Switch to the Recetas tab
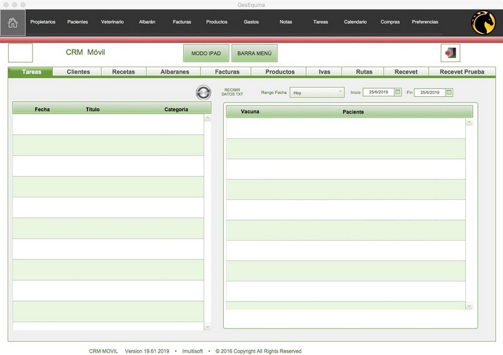Image resolution: width=503 pixels, height=355 pixels. point(123,72)
